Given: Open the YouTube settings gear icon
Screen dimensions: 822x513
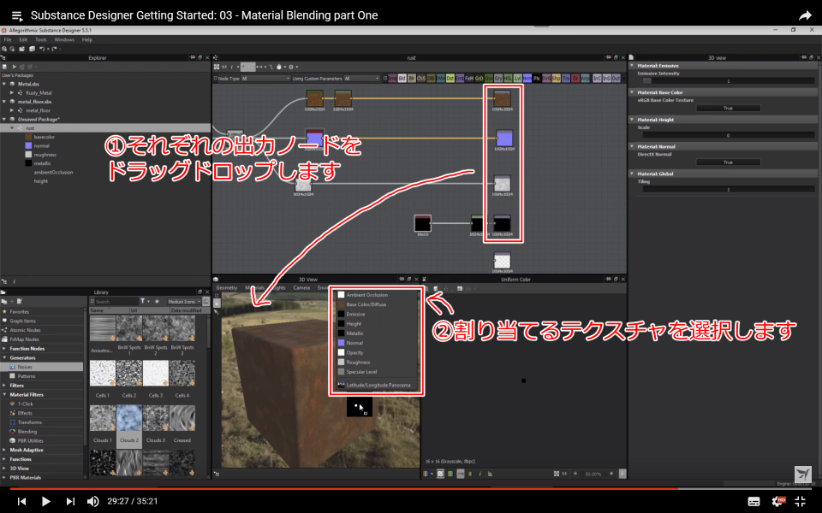Looking at the screenshot, I should 780,501.
